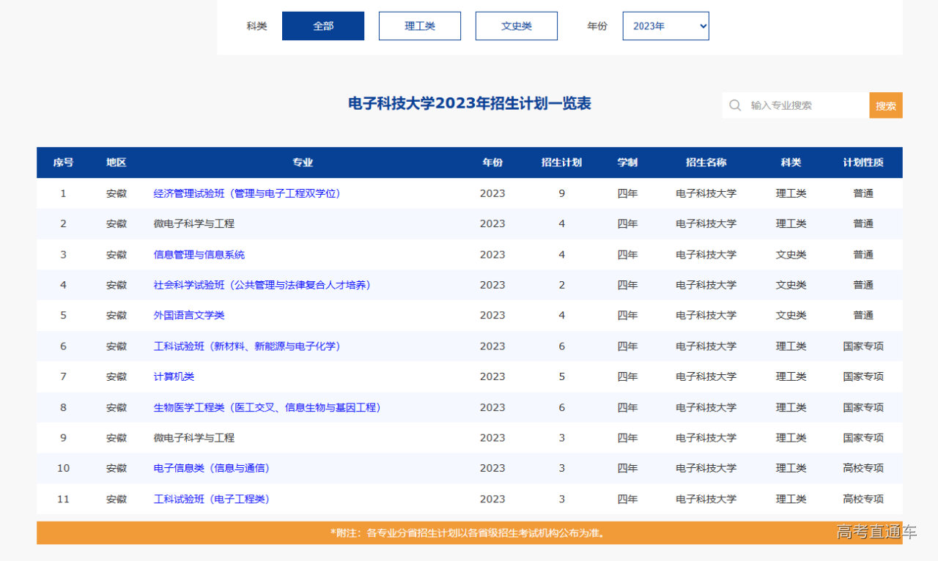Click the 专业 column header
The height and width of the screenshot is (561, 938).
pyautogui.click(x=302, y=163)
